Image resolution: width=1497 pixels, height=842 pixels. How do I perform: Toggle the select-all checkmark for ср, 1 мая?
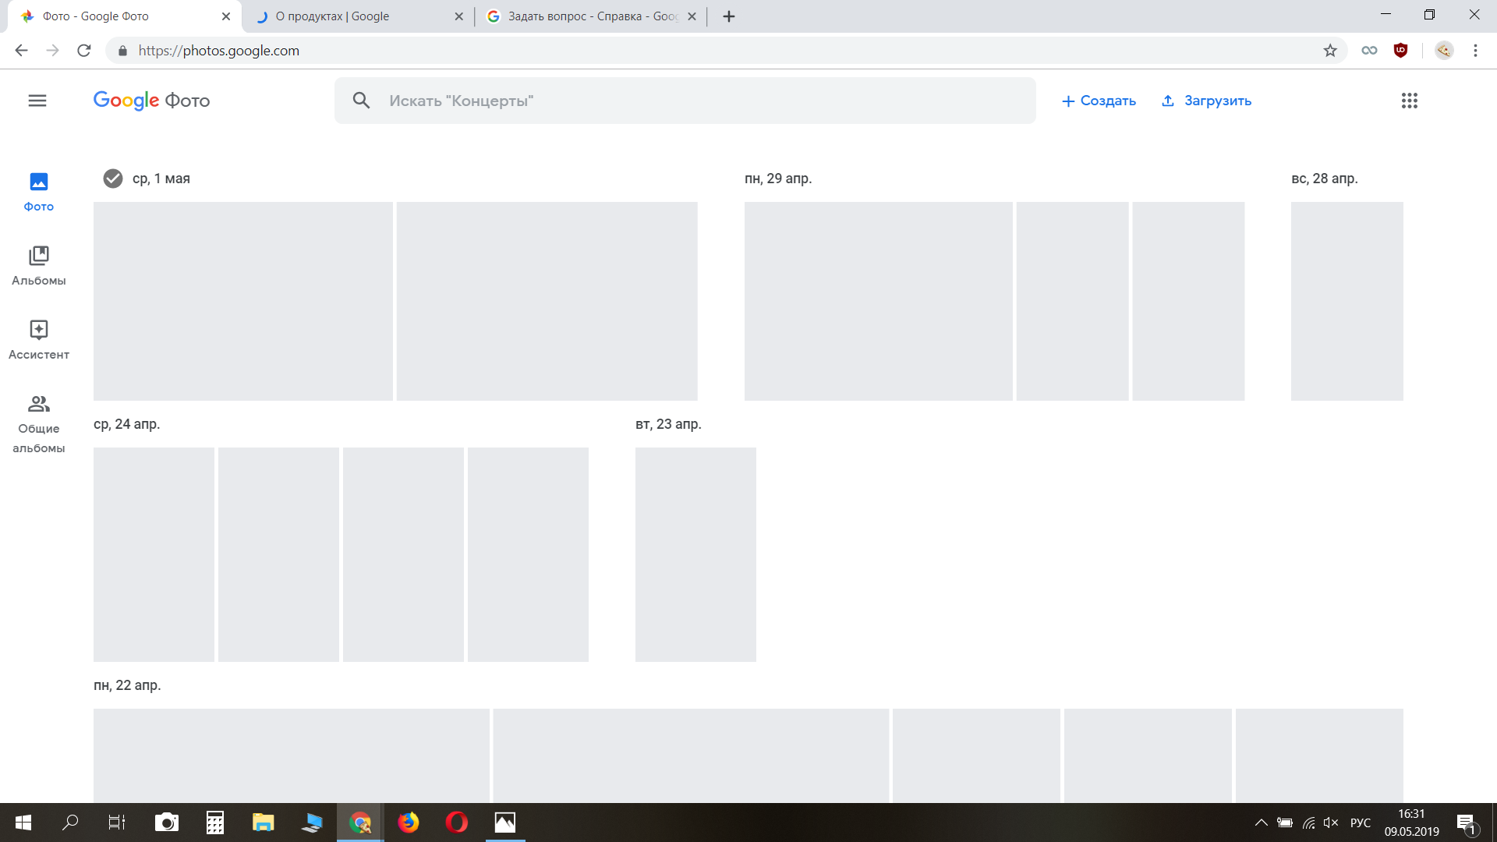click(x=113, y=179)
